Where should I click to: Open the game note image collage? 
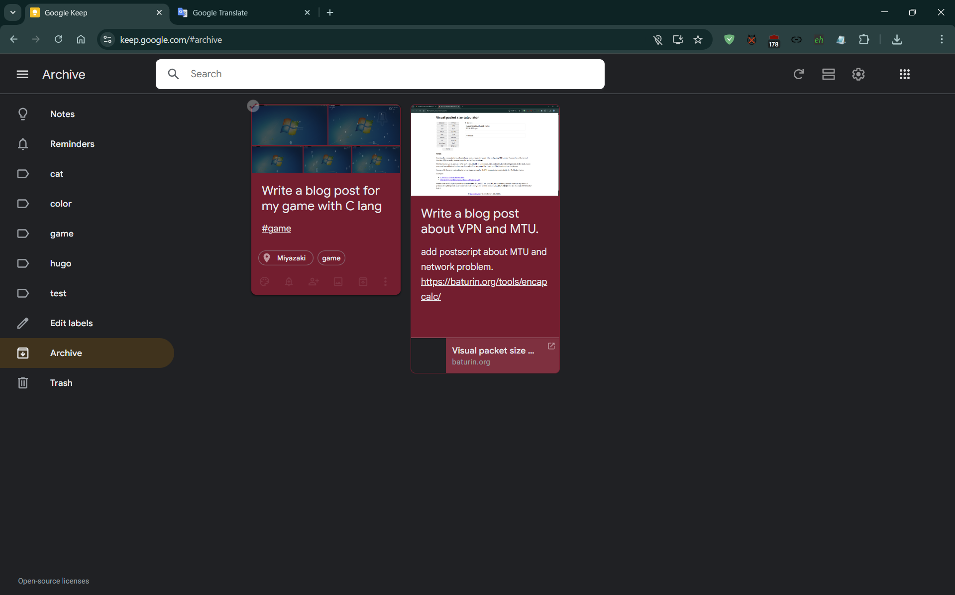coord(326,139)
